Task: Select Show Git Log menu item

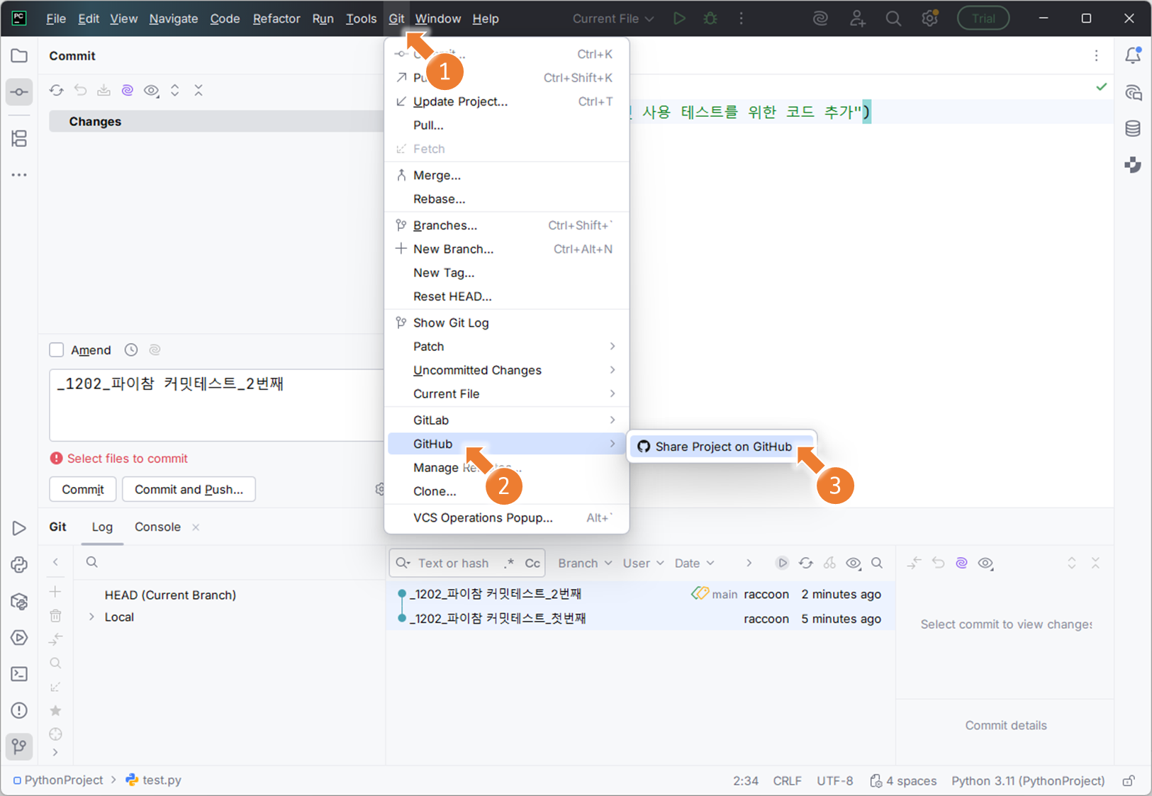Action: coord(507,323)
